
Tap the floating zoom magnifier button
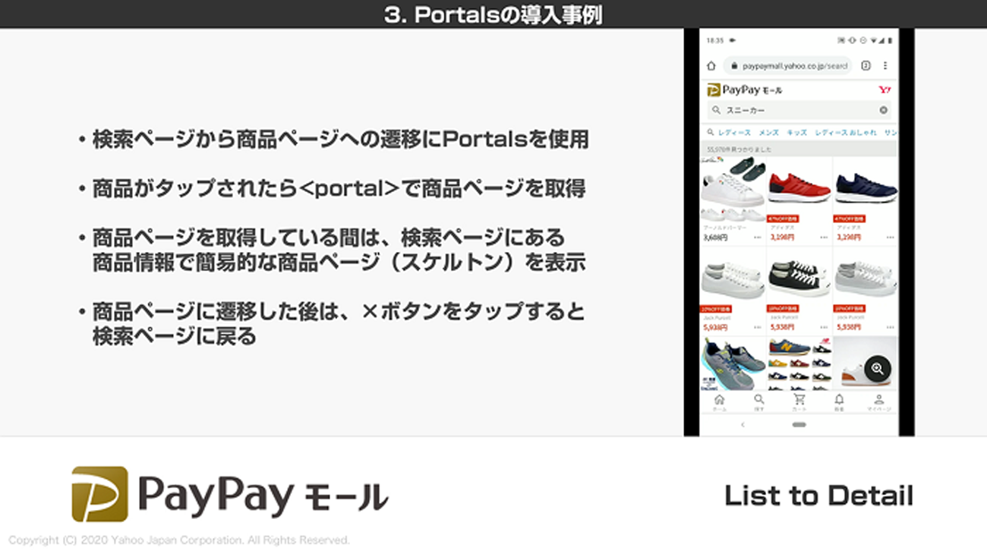pyautogui.click(x=877, y=369)
